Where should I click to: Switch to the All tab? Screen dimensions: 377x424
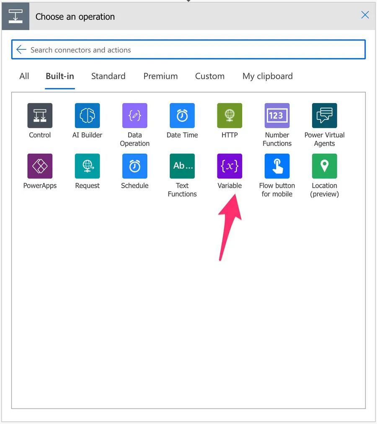pyautogui.click(x=24, y=76)
